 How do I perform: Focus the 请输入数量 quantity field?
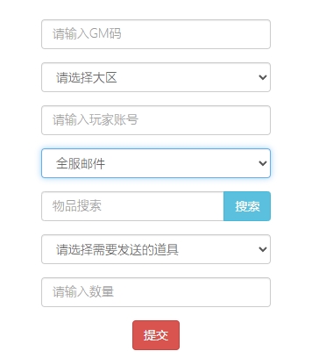(x=156, y=292)
